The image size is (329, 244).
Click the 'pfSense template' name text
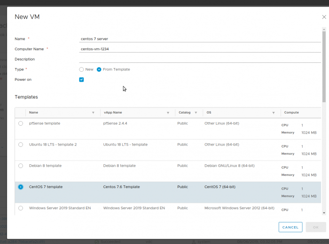(45, 123)
